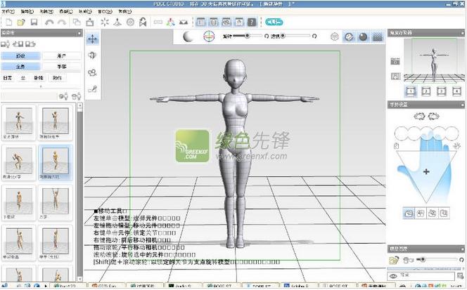This screenshot has width=467, height=290.
Task: Click the colorful three-axis toolbar icon
Action: coord(171,22)
